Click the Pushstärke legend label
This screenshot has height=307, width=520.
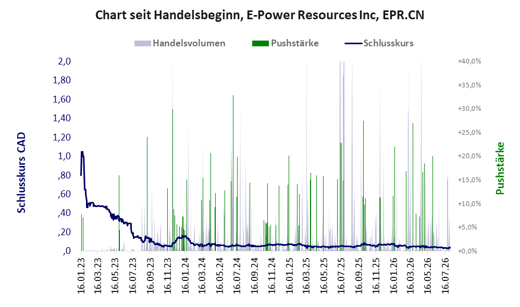(295, 43)
